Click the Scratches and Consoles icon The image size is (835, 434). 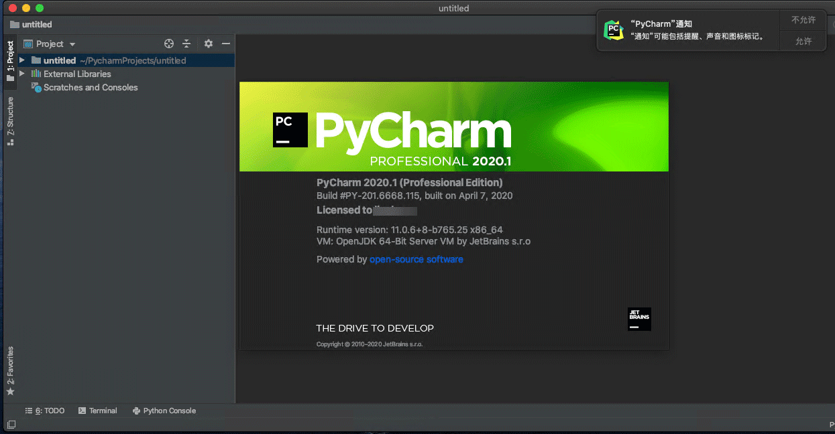tap(36, 88)
